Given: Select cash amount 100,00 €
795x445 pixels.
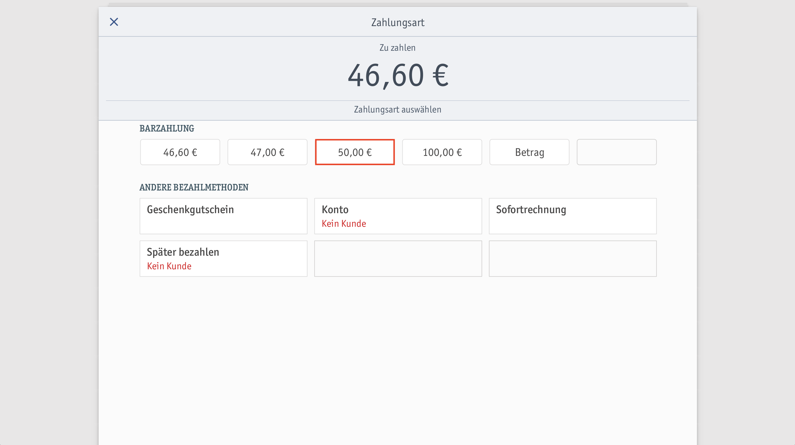Looking at the screenshot, I should pyautogui.click(x=442, y=152).
